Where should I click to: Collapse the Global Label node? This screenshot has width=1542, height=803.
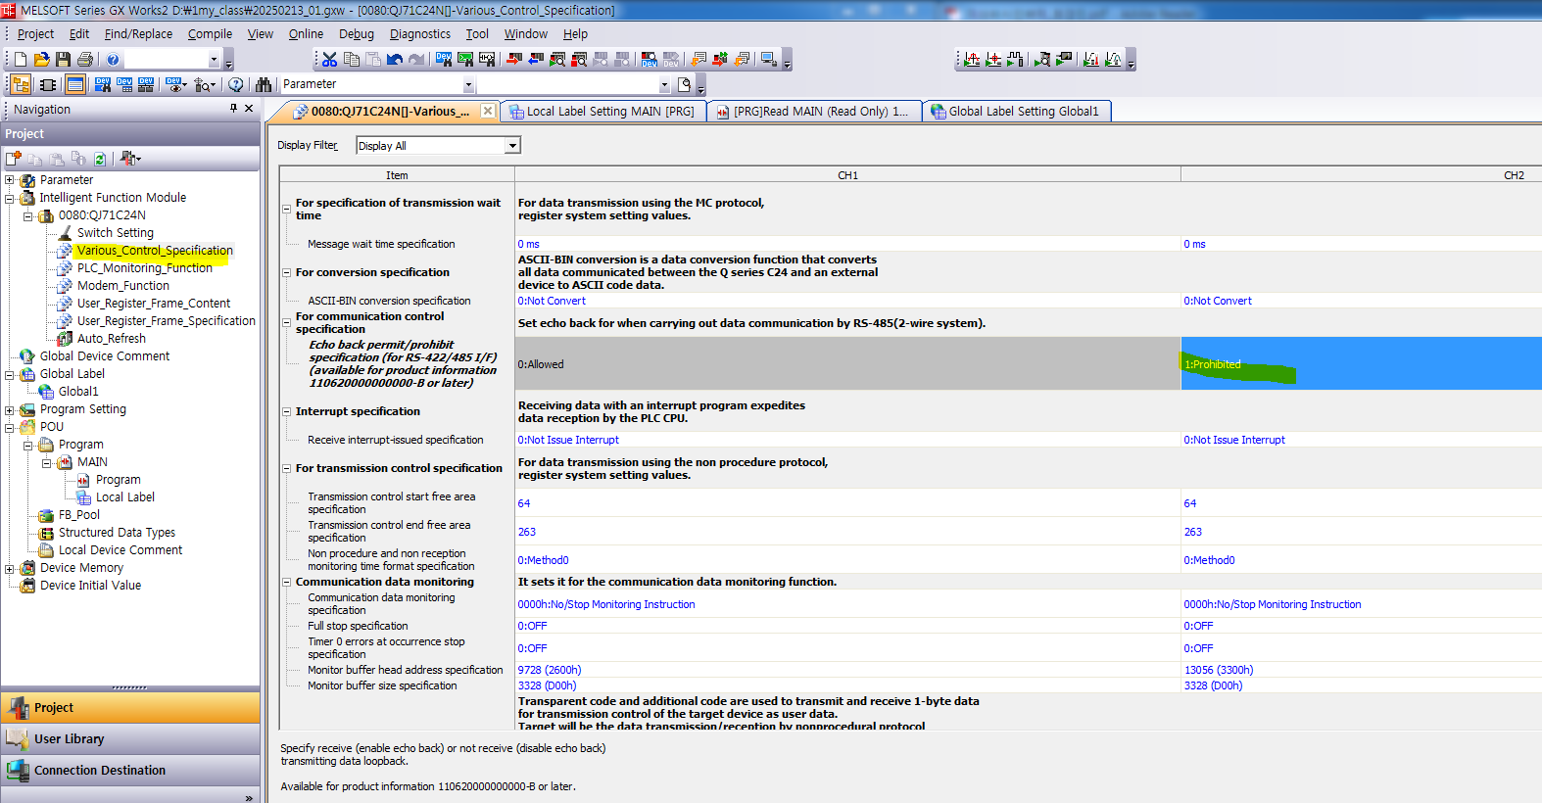(x=10, y=374)
